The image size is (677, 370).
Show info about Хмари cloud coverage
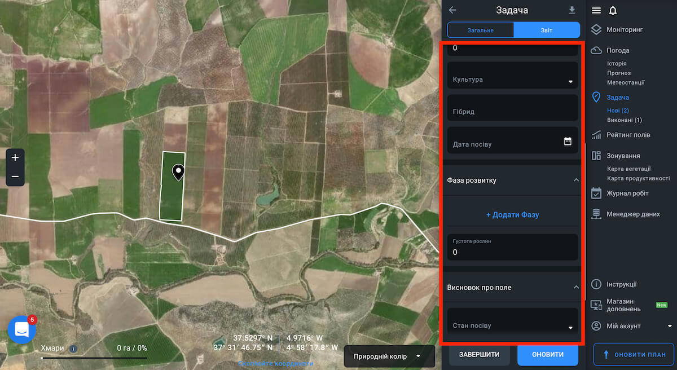click(x=73, y=349)
